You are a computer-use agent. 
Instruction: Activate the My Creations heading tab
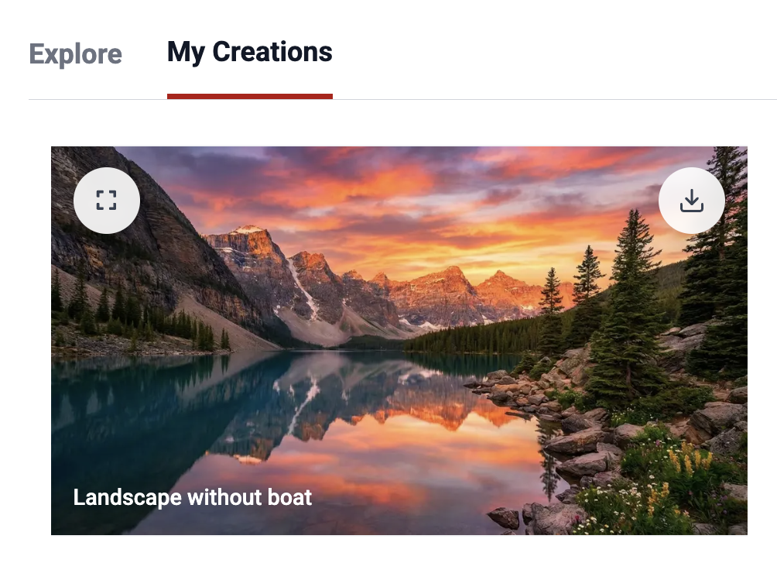coord(250,52)
